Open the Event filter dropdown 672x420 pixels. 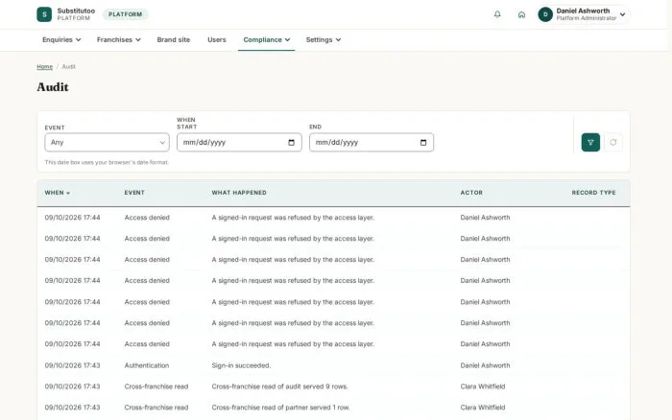[108, 142]
